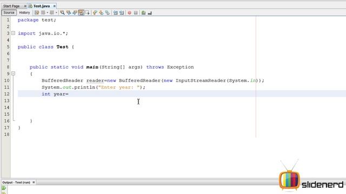Click "String[] args" parameter on line 8

point(122,67)
